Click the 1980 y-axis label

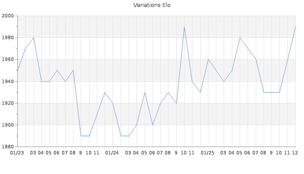pos(8,38)
